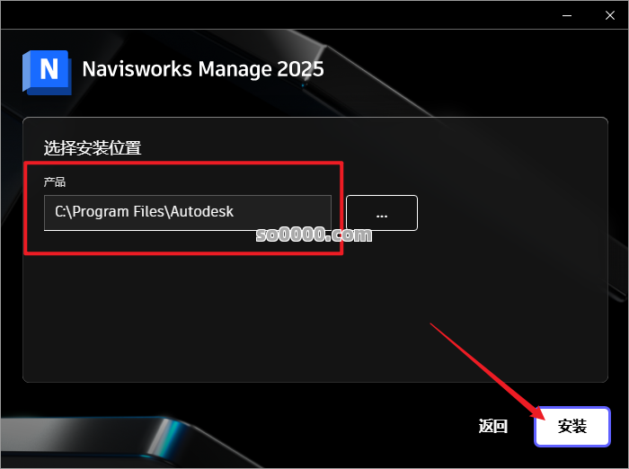
Task: Click the three dots browse icon
Action: click(382, 217)
